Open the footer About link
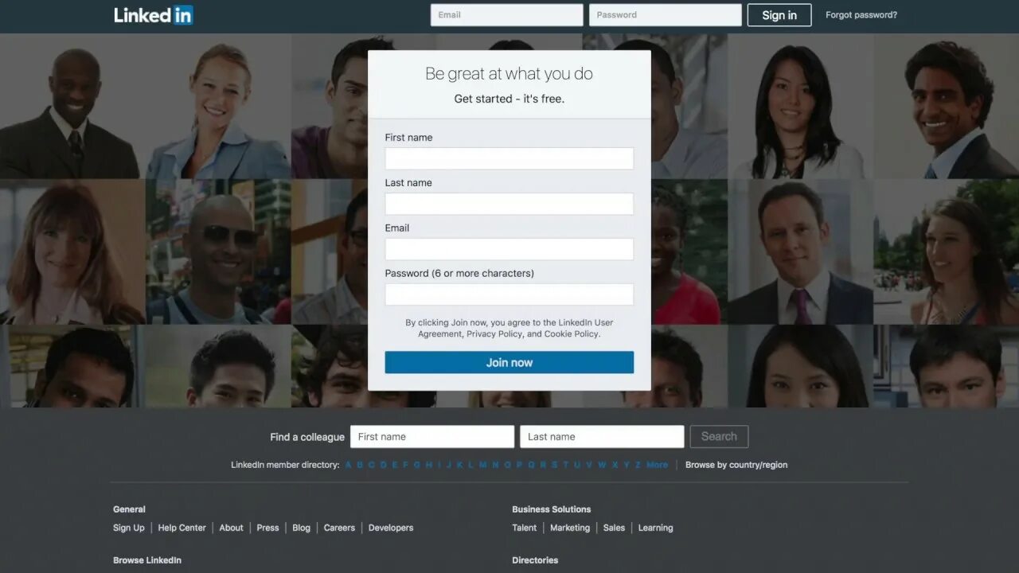 tap(232, 528)
